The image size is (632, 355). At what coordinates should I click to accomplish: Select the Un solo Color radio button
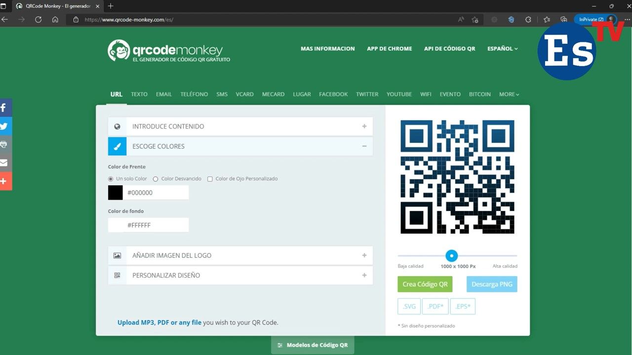coord(111,179)
